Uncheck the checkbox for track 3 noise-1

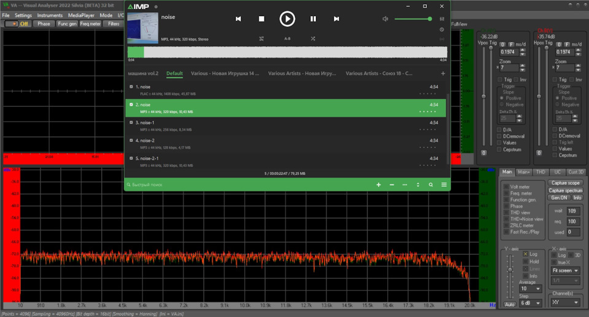131,122
